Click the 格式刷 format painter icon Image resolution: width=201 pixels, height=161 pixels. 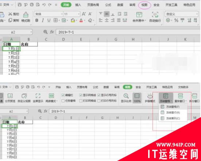26,17
